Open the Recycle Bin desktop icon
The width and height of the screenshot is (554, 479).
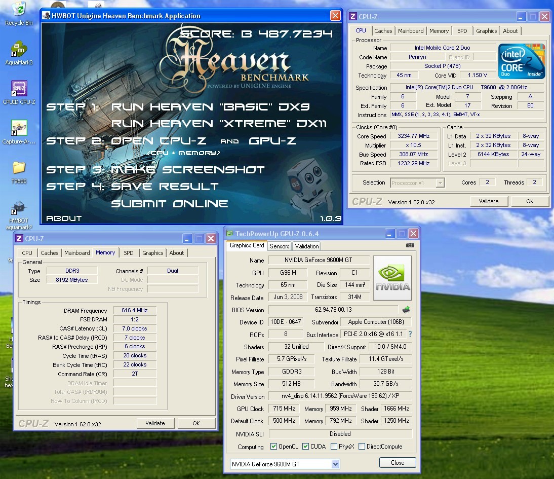[19, 14]
